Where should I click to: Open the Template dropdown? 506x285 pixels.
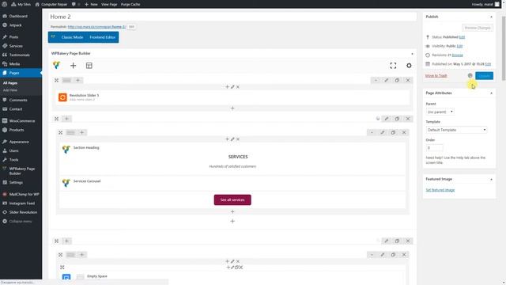(x=457, y=130)
